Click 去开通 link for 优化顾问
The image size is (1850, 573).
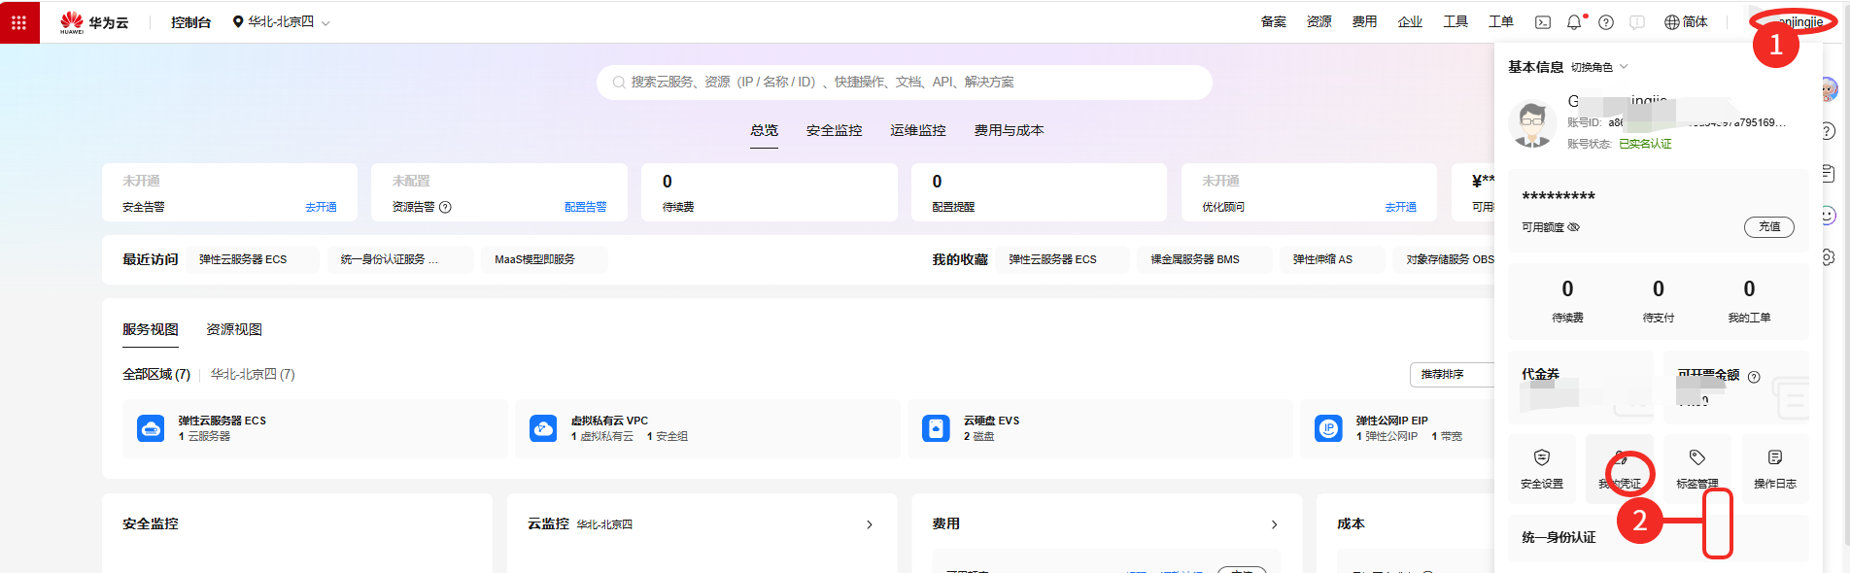tap(1400, 207)
